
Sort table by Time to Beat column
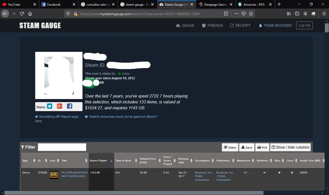[x=126, y=161]
